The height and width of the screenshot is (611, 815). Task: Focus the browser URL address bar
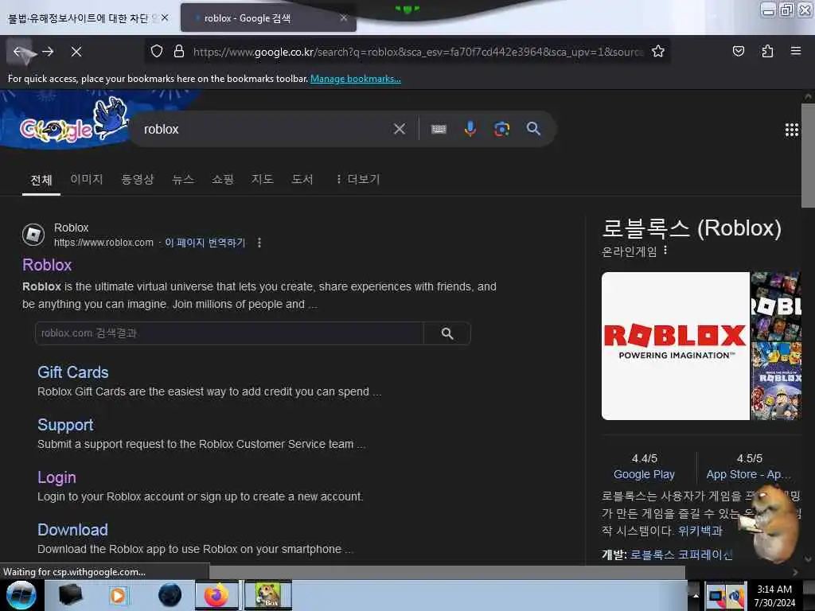coord(418,52)
